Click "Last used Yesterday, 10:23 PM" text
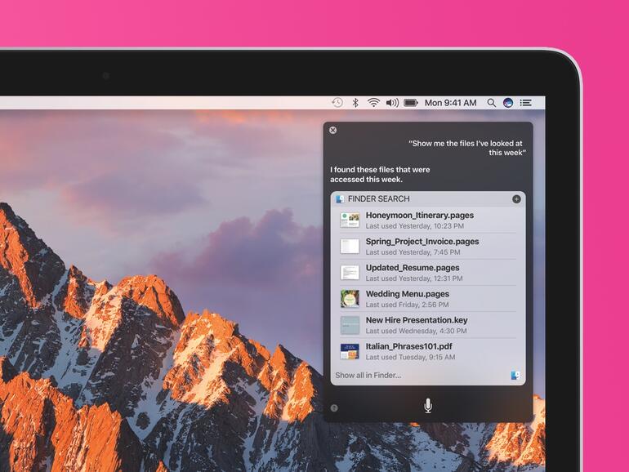The image size is (629, 472). [x=415, y=226]
